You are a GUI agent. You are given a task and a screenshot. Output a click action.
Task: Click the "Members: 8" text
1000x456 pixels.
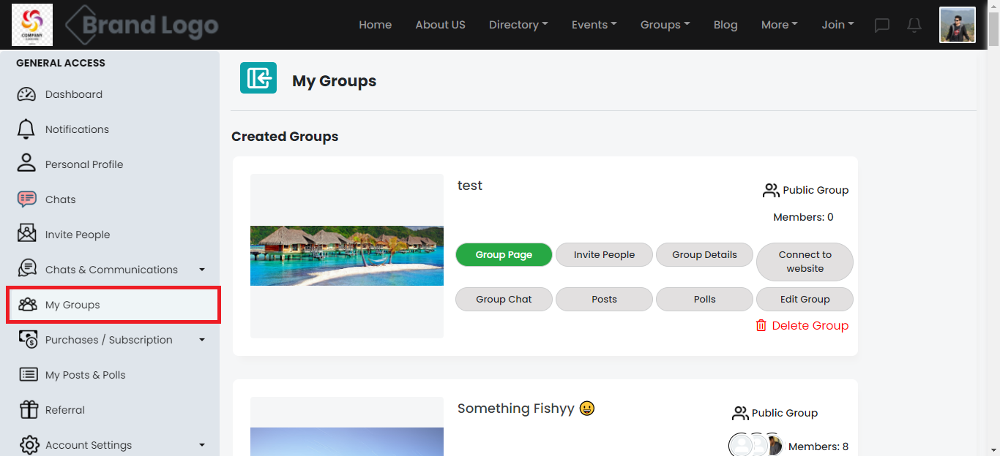tap(818, 446)
